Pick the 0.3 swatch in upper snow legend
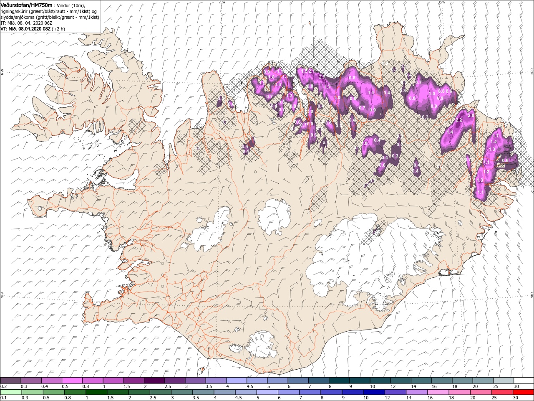 31,381
